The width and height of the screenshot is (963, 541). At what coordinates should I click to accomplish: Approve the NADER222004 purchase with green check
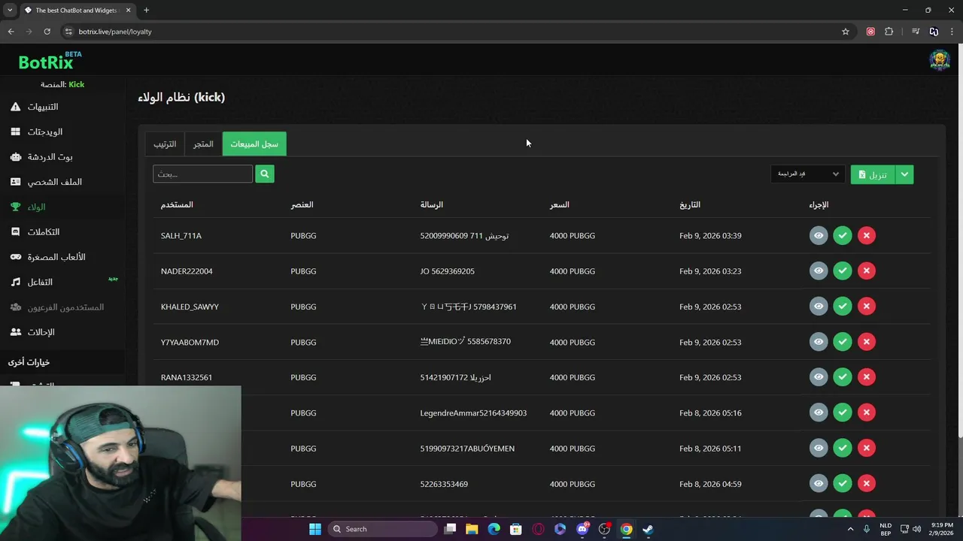[843, 270]
